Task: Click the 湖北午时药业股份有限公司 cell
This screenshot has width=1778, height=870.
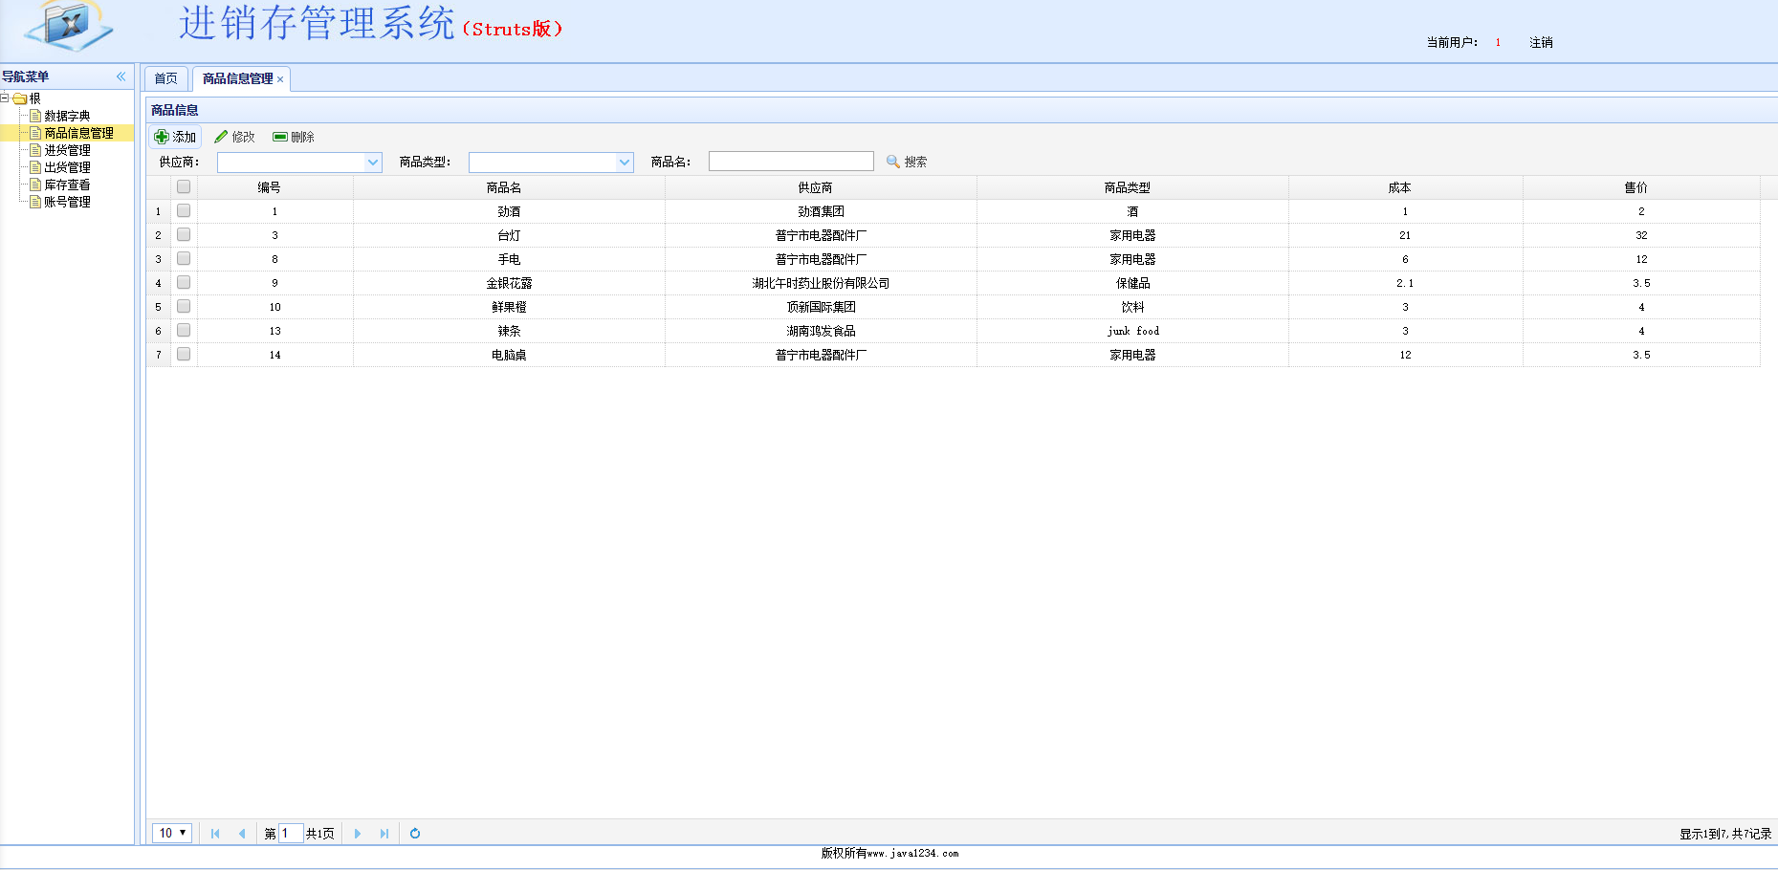Action: pos(821,283)
